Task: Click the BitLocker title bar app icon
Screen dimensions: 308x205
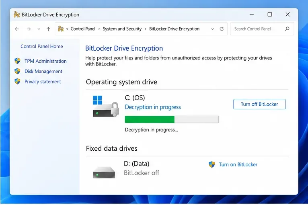Action: click(17, 14)
